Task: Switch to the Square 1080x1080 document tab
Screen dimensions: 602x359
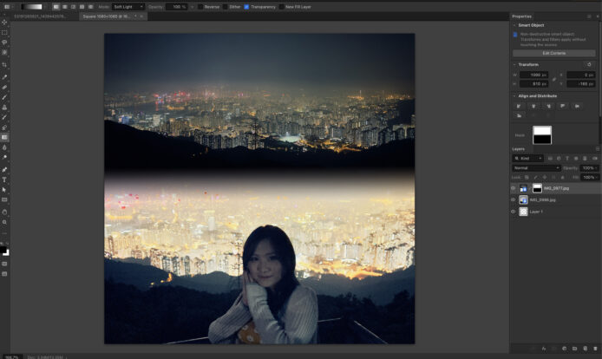Action: (x=107, y=16)
